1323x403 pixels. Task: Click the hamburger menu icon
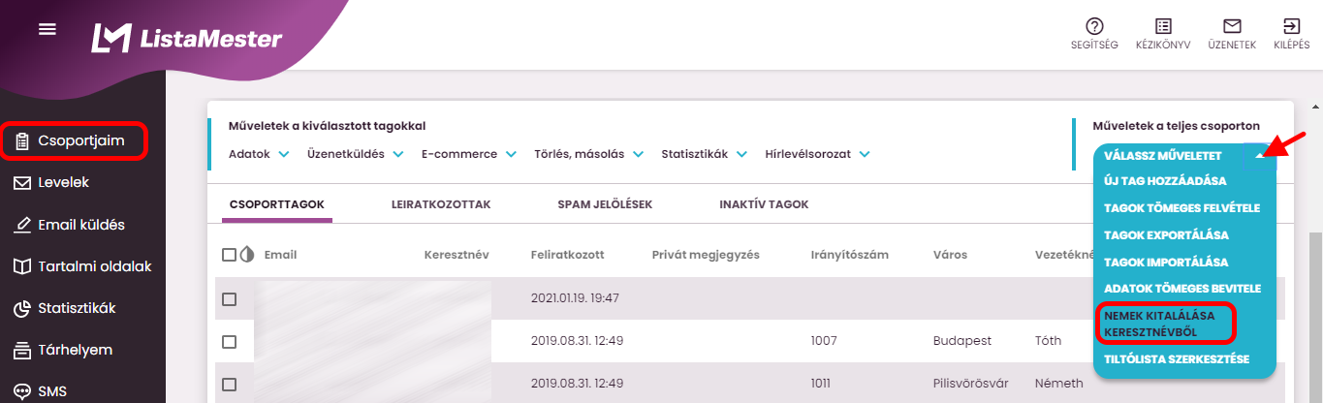click(47, 29)
